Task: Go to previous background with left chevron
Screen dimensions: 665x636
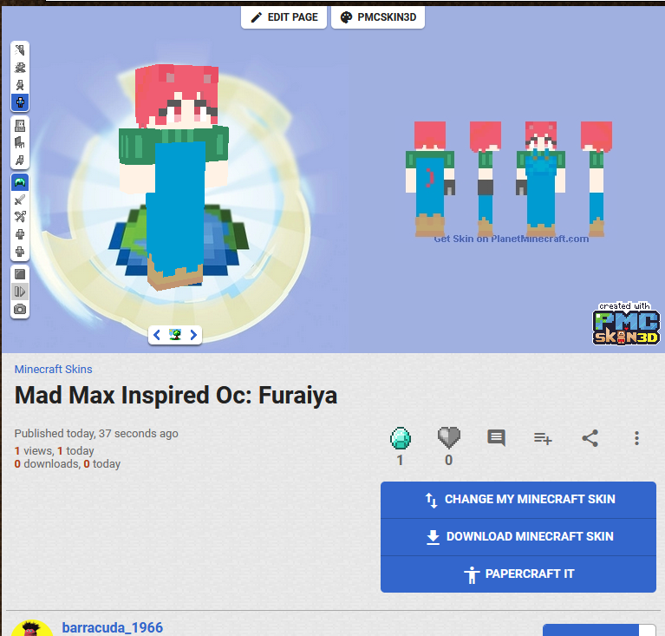Action: [x=156, y=335]
